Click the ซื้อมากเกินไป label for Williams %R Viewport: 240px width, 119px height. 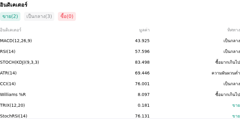click(x=228, y=94)
